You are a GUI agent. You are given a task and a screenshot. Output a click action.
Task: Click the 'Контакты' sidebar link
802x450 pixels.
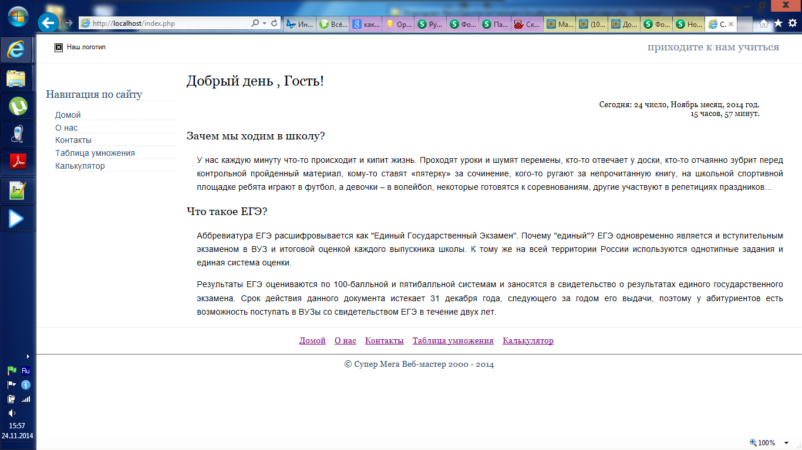[73, 140]
